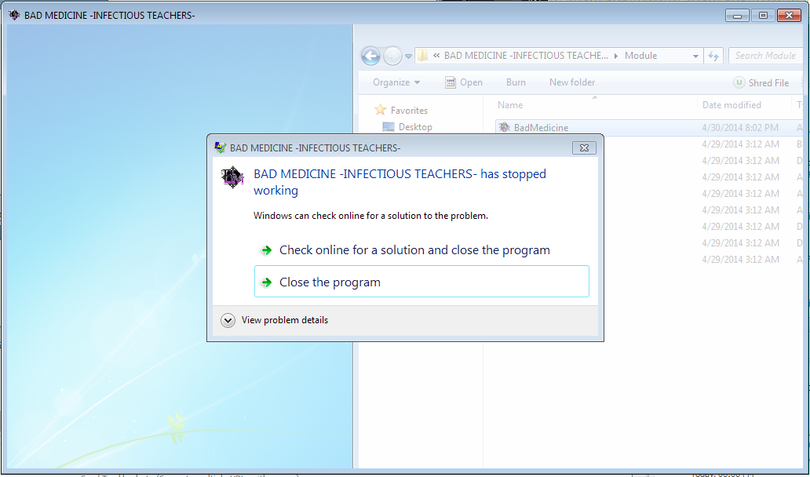Click Check online for a solution option
The image size is (810, 477).
[421, 249]
